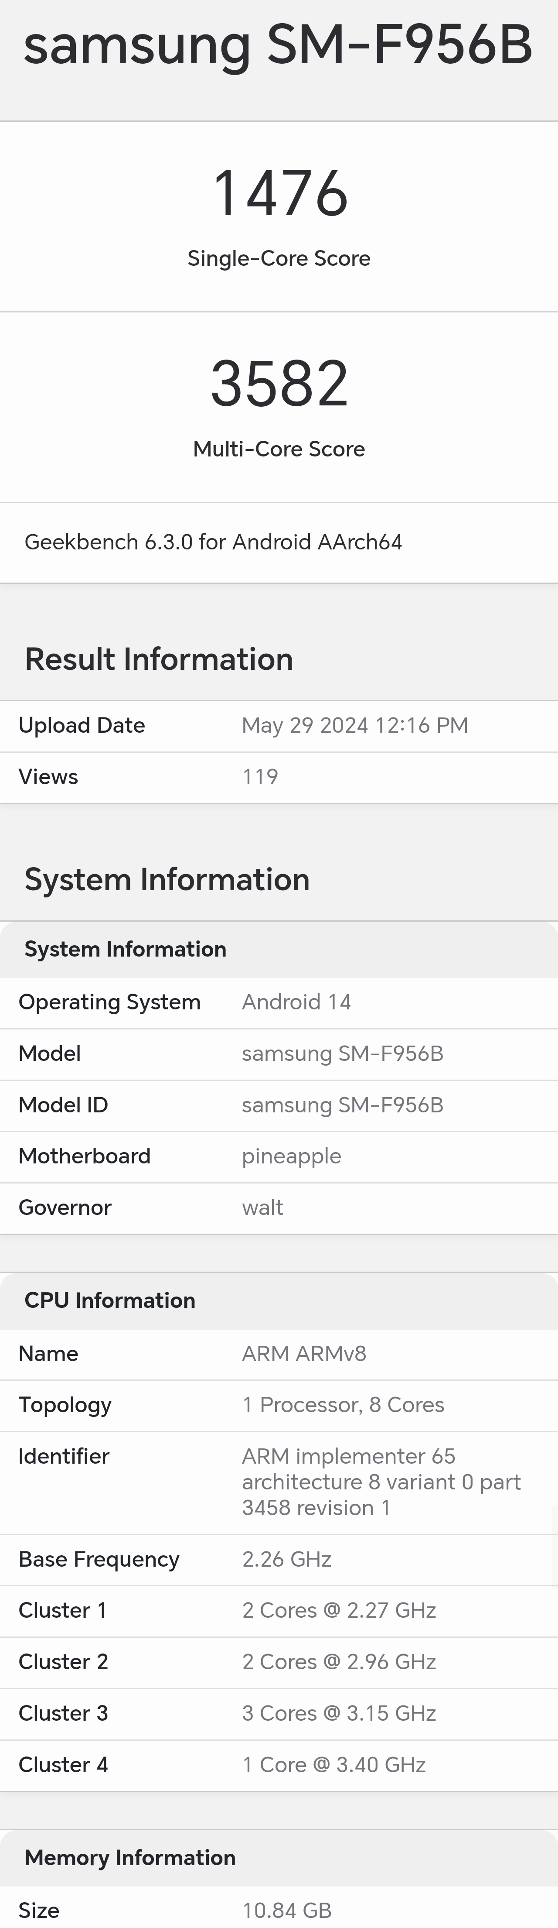Select the 3582 multi-core score number
The width and height of the screenshot is (558, 1928).
point(280,383)
